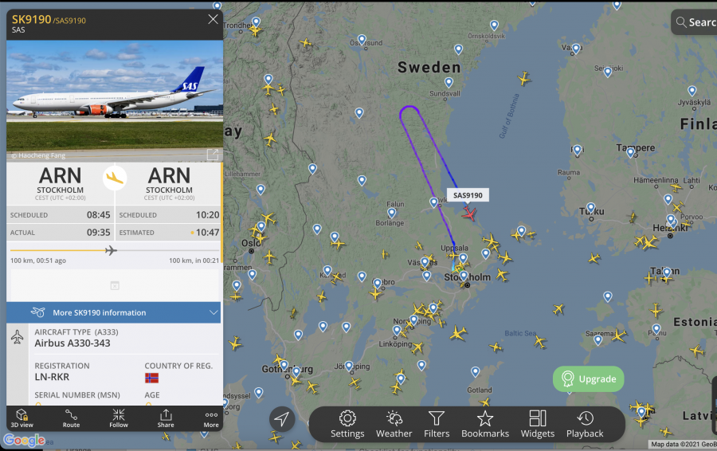
Task: Open the Weather layer options
Action: click(x=394, y=425)
